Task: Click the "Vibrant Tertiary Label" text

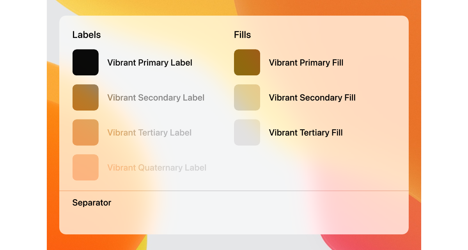Action: (x=149, y=133)
